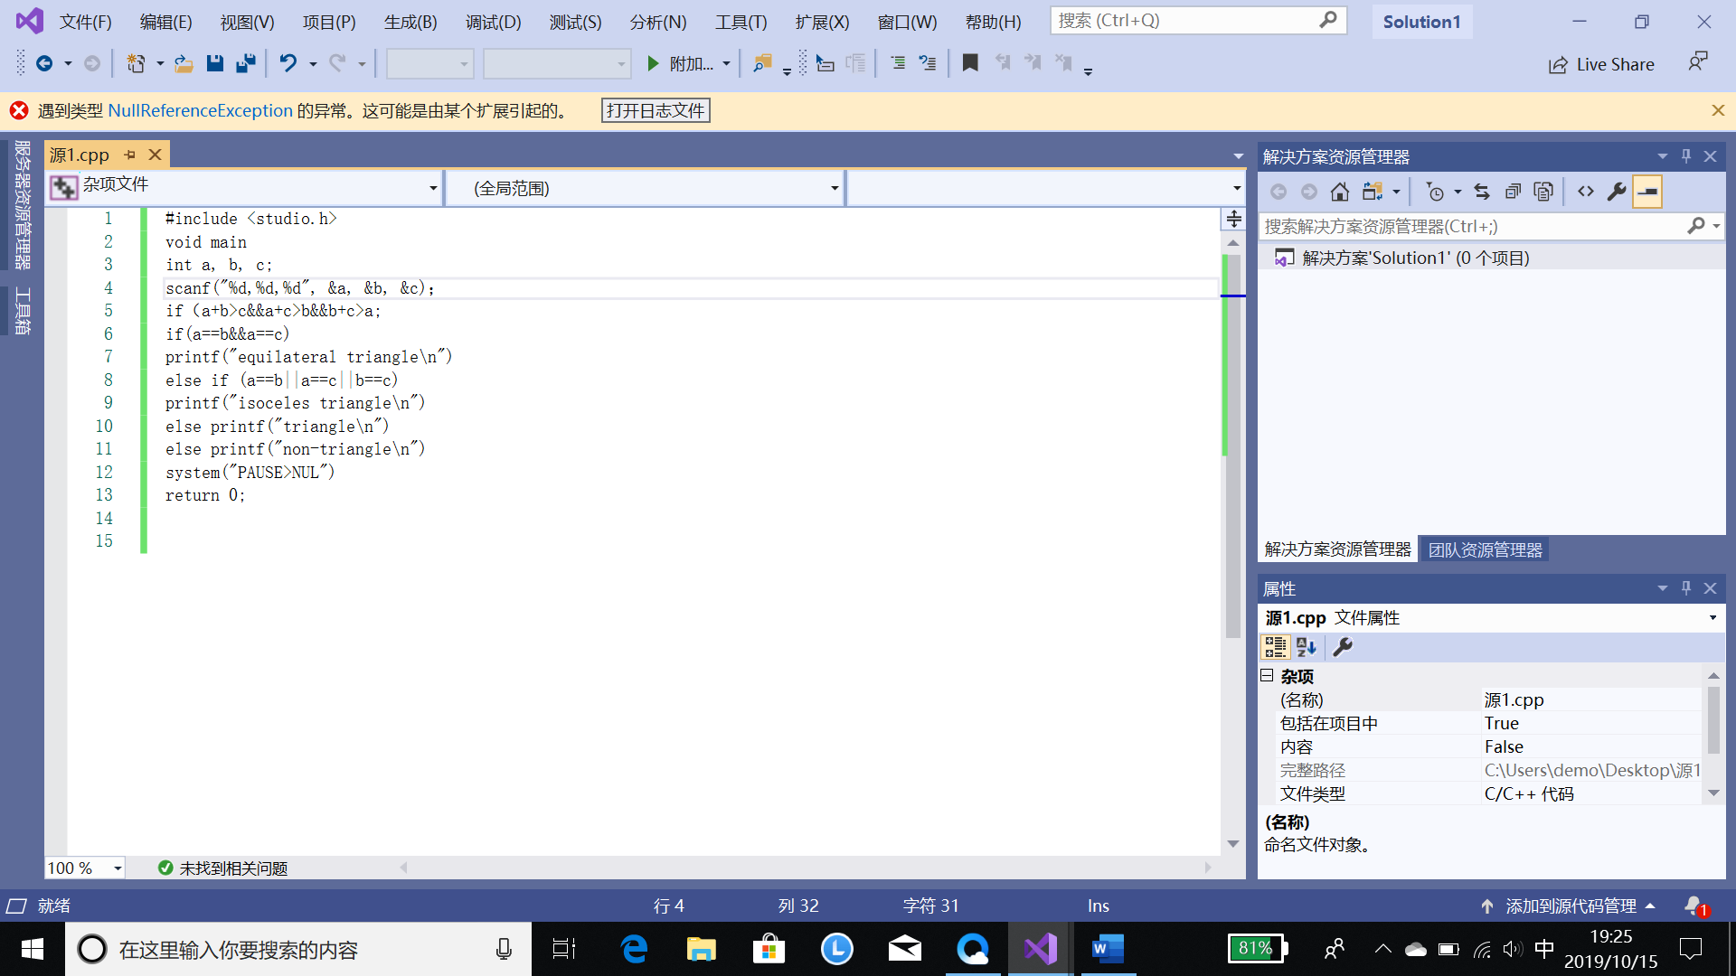1736x976 pixels.
Task: Click the View Code icon in Solution Explorer
Action: [1586, 192]
